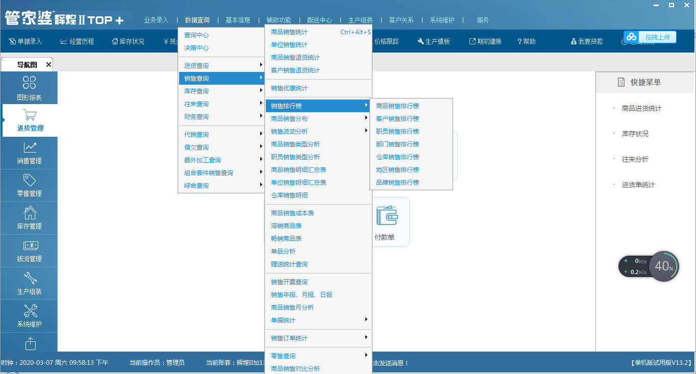The image size is (696, 374).
Task: Click the 40% network speed indicator
Action: (664, 266)
